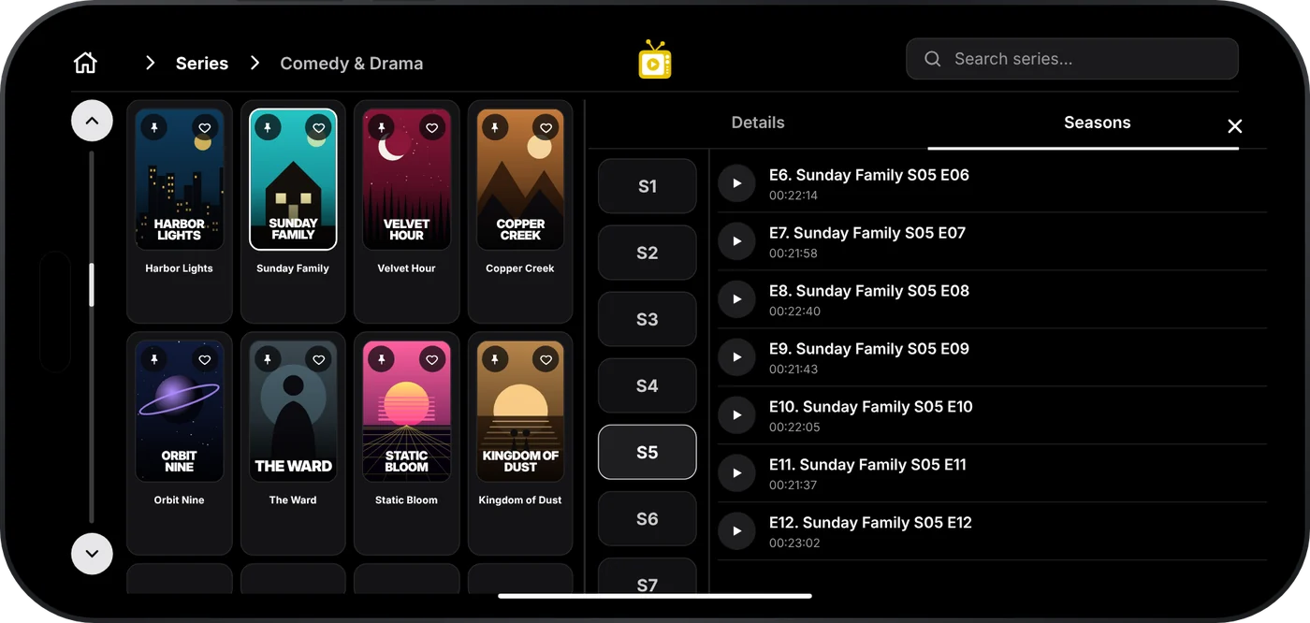The width and height of the screenshot is (1310, 623).
Task: Close the series details panel
Action: pyautogui.click(x=1235, y=126)
